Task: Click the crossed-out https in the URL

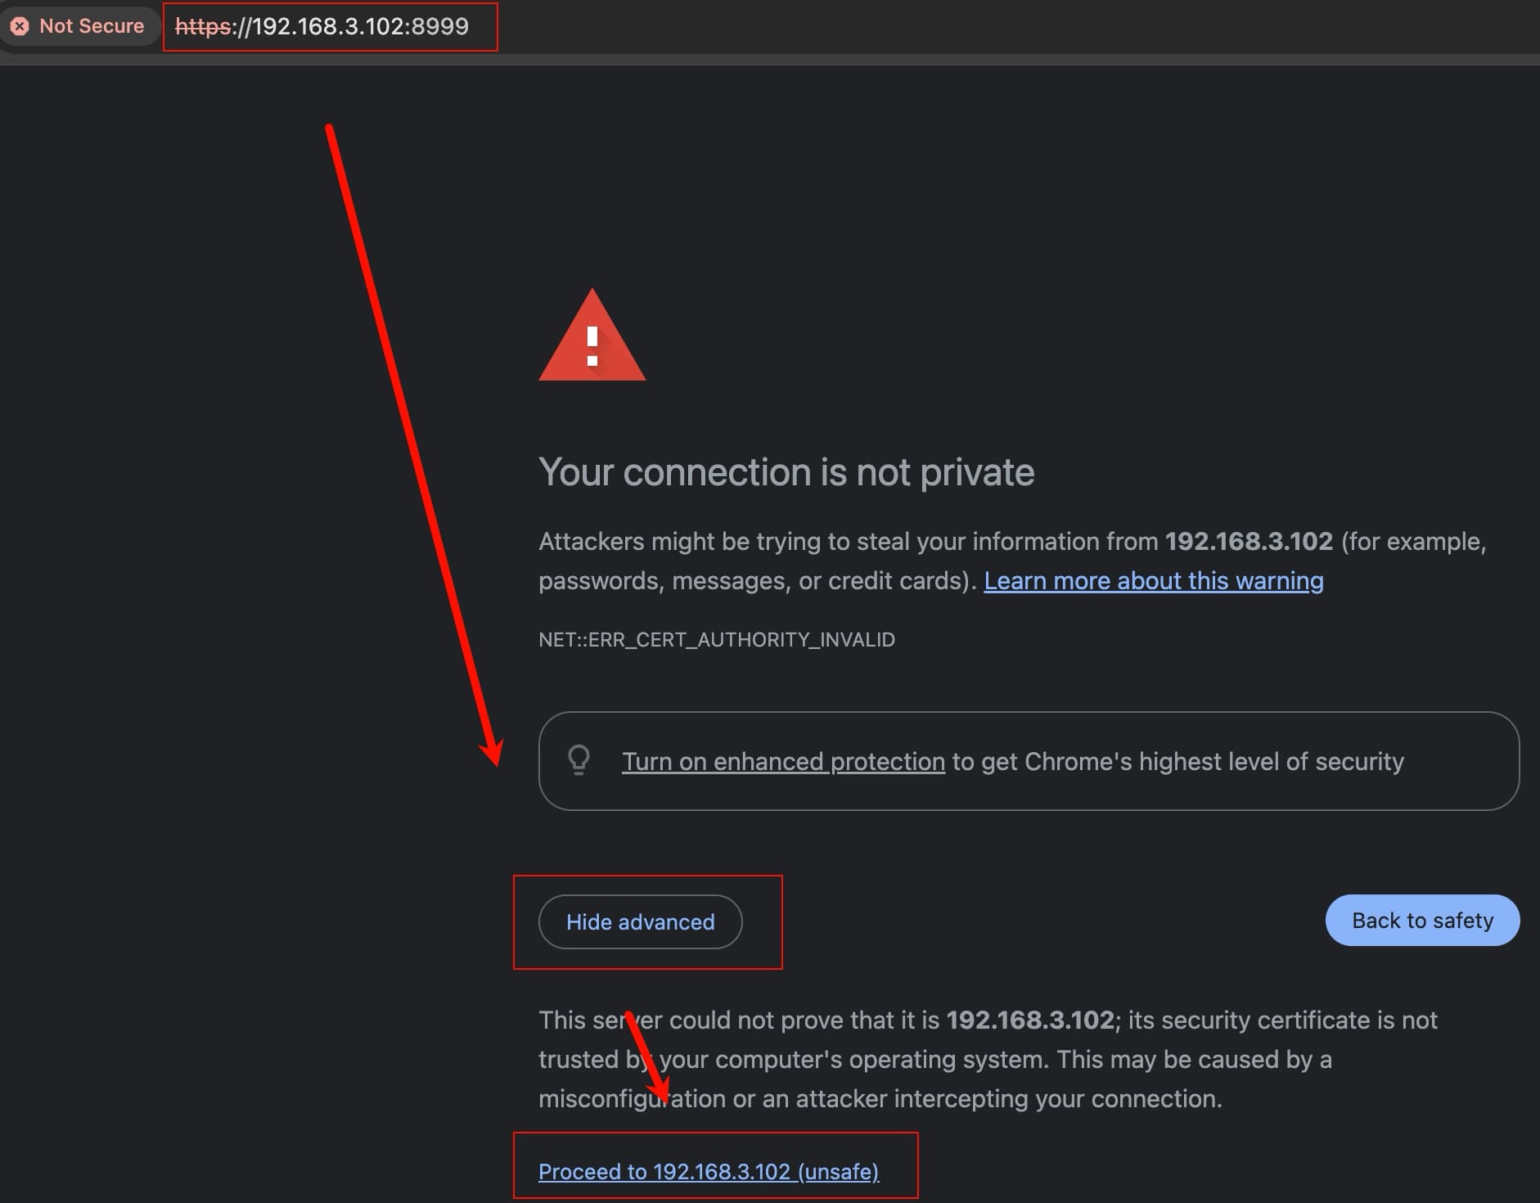Action: pos(203,26)
